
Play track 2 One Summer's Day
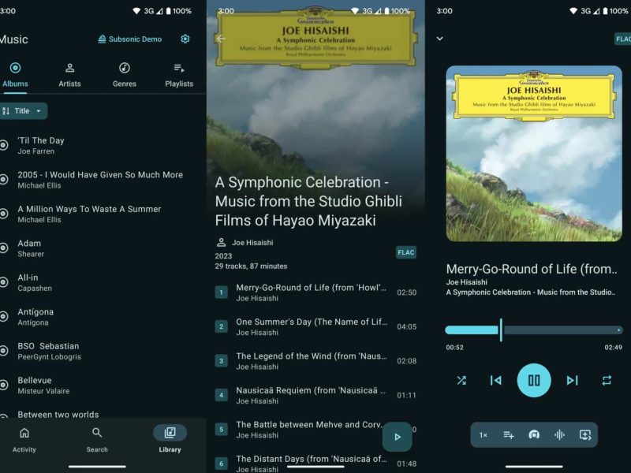(x=316, y=326)
